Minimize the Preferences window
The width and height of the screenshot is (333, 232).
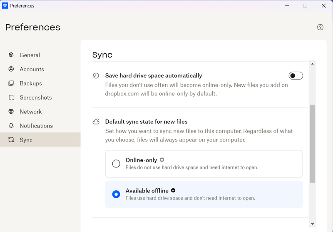pos(287,6)
